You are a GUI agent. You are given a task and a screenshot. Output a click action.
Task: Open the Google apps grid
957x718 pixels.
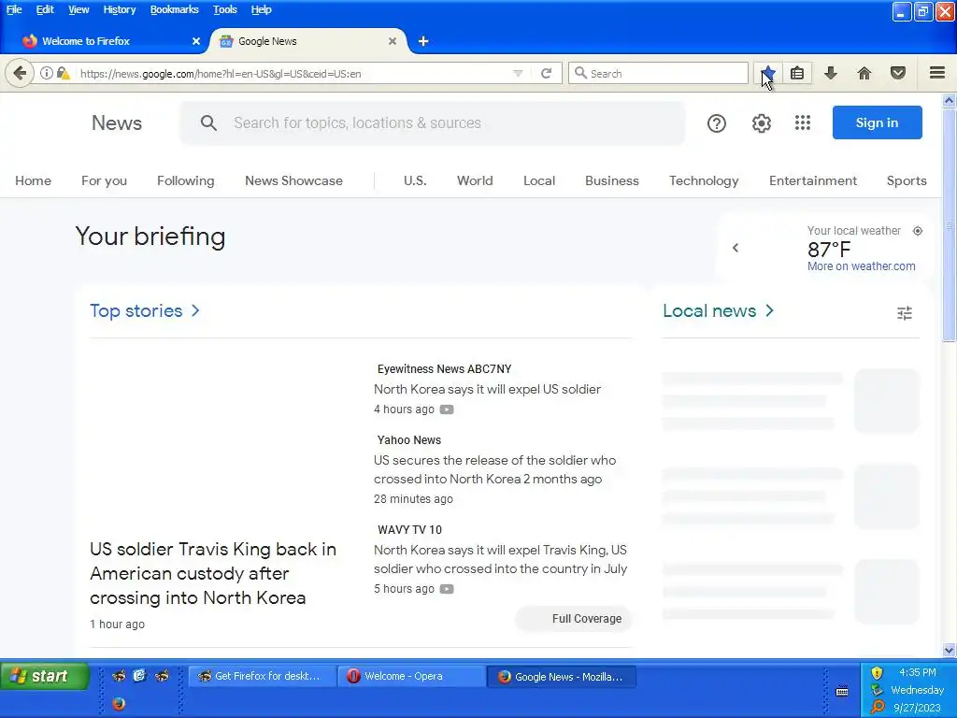[x=803, y=122]
